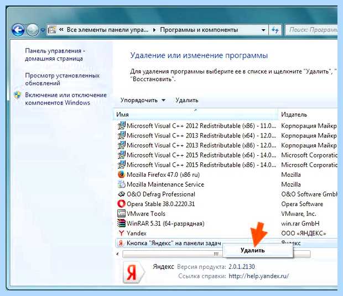This screenshot has width=343, height=296.
Task: Click icon of Visual C++ 2015 Redistributable (x86)
Action: tap(121, 165)
